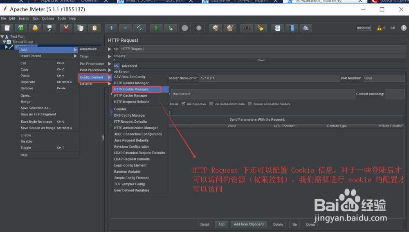Select User Defined Variables entry

140,190
